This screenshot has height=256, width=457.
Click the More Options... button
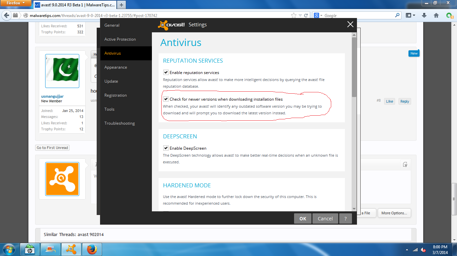tap(394, 213)
